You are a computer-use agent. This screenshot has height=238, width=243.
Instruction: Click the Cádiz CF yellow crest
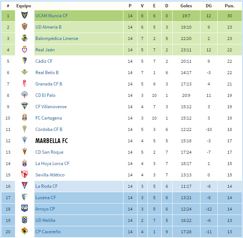point(25,61)
